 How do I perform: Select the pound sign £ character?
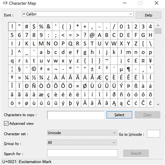tap(136, 61)
